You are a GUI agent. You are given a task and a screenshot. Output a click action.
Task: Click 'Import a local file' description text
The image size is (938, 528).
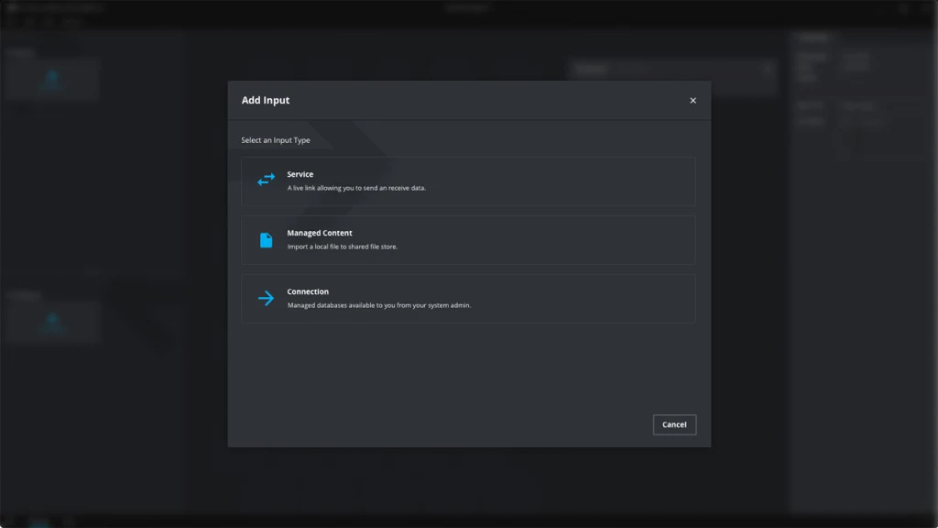pos(342,247)
